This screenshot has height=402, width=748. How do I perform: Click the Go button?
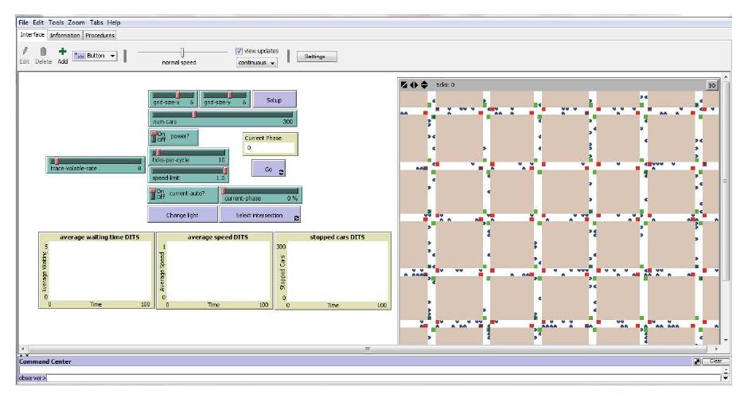[269, 169]
